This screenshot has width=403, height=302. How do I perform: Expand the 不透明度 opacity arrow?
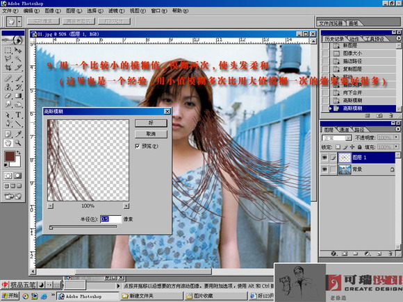tap(396, 137)
